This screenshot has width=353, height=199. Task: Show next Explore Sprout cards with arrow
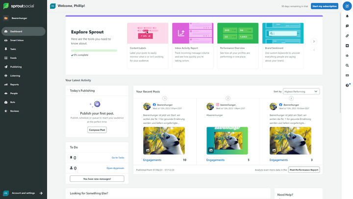tap(314, 41)
